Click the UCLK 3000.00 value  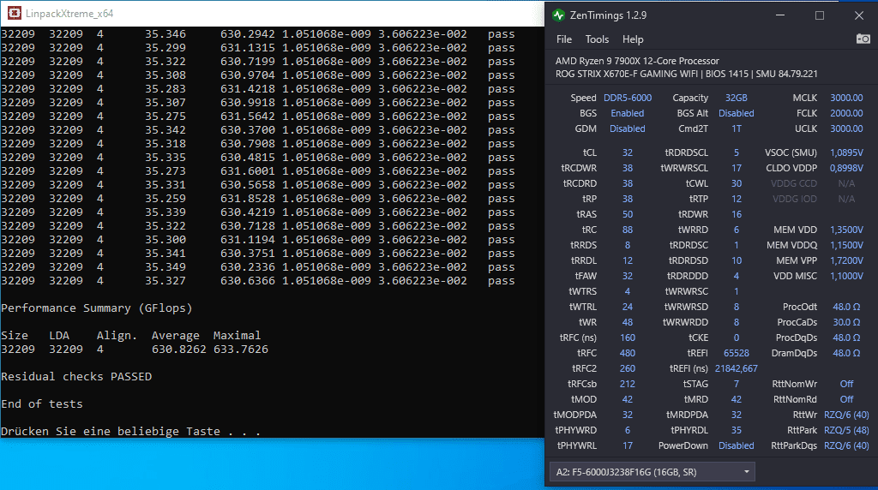click(846, 128)
